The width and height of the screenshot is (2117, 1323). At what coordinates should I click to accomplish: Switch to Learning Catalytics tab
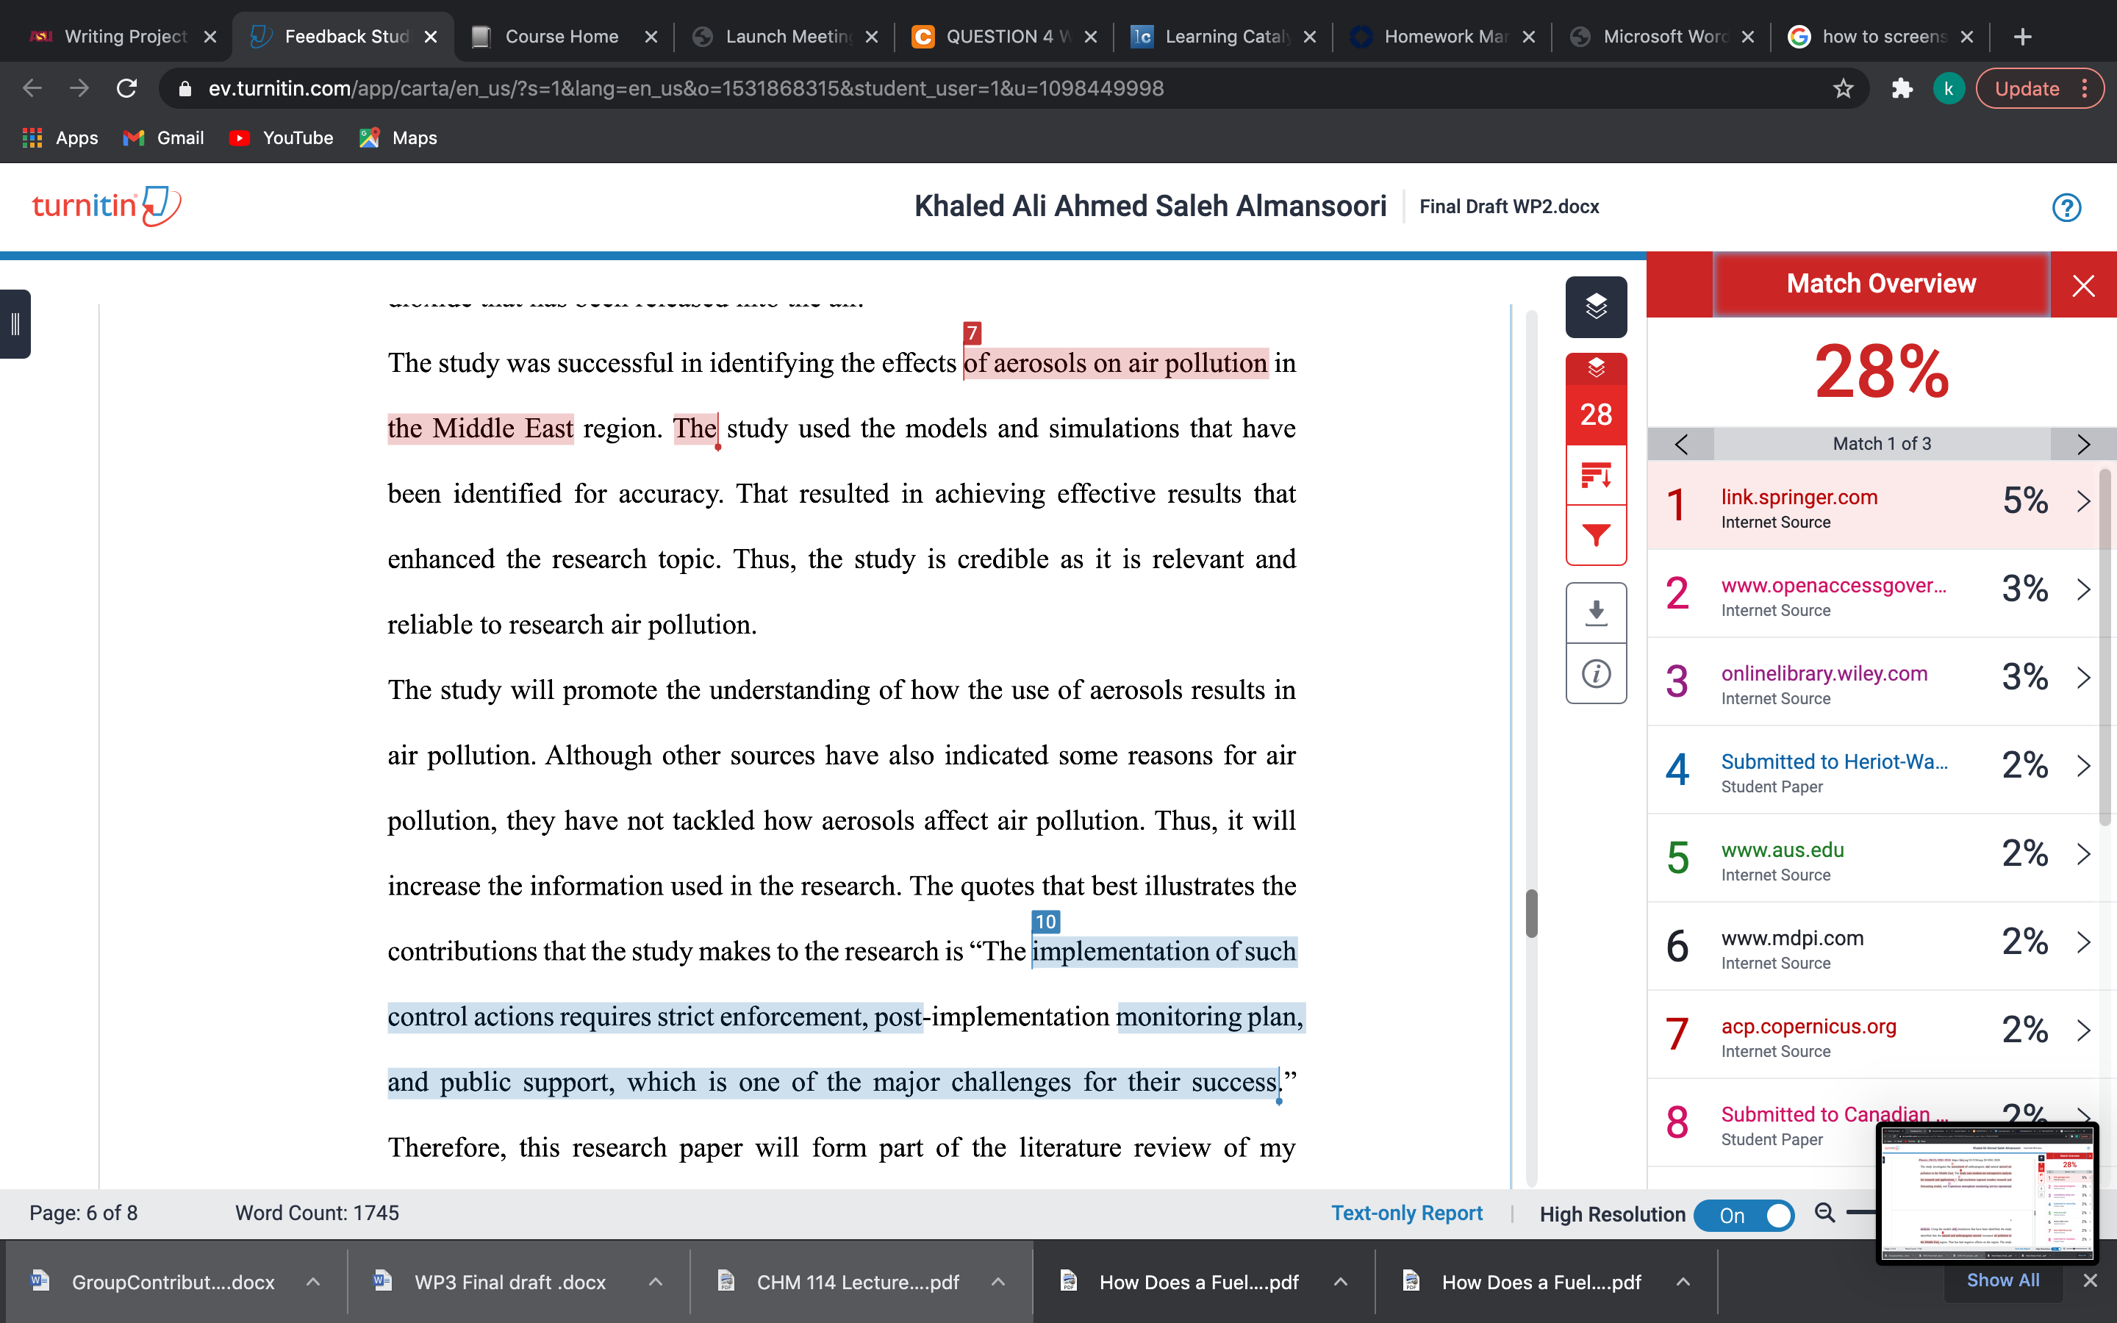1223,36
